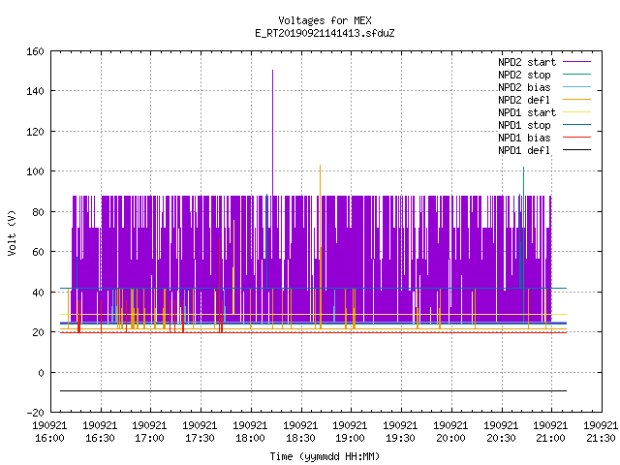The height and width of the screenshot is (465, 620).
Task: Click the 'NPD1 start' legend label
Action: [x=527, y=112]
